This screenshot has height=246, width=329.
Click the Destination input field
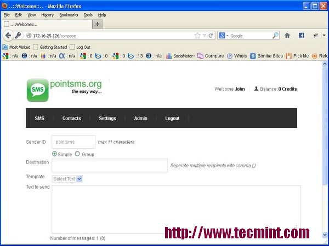pos(110,165)
